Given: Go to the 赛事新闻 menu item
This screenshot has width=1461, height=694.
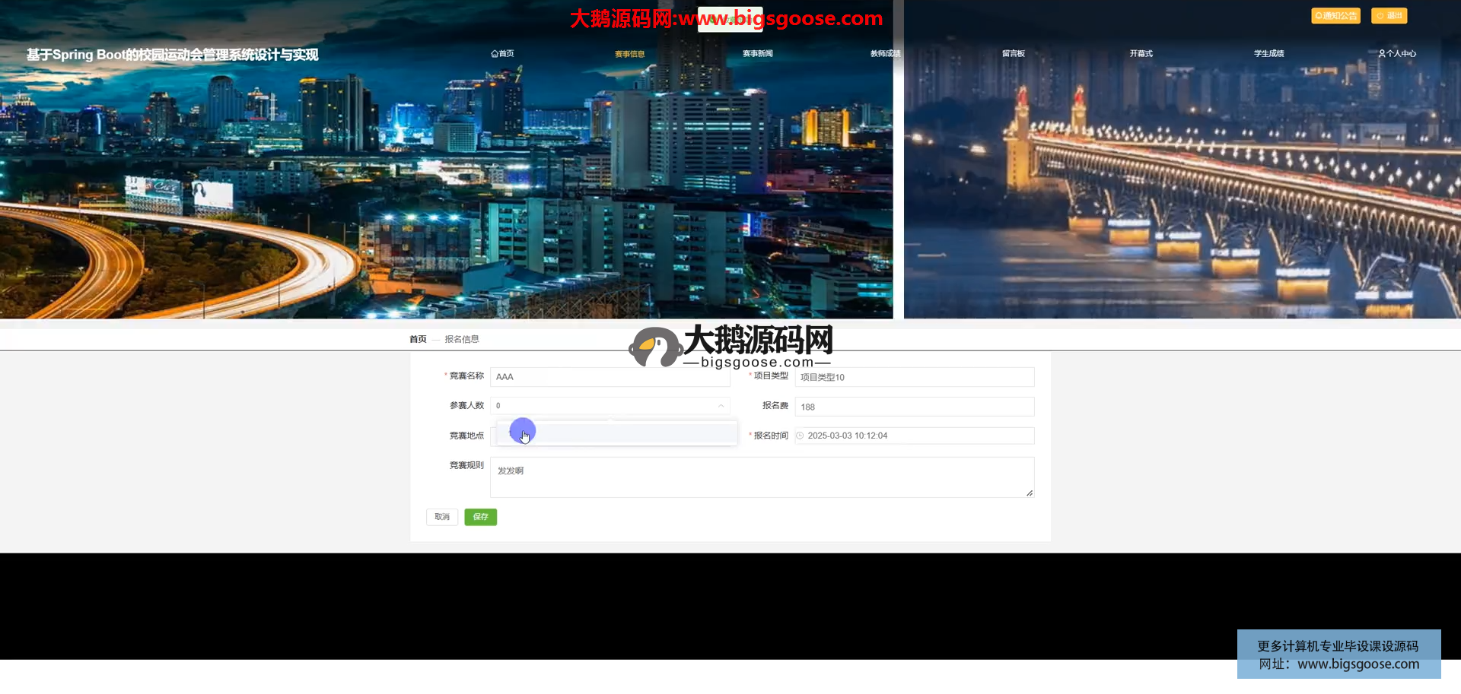Looking at the screenshot, I should (x=757, y=54).
